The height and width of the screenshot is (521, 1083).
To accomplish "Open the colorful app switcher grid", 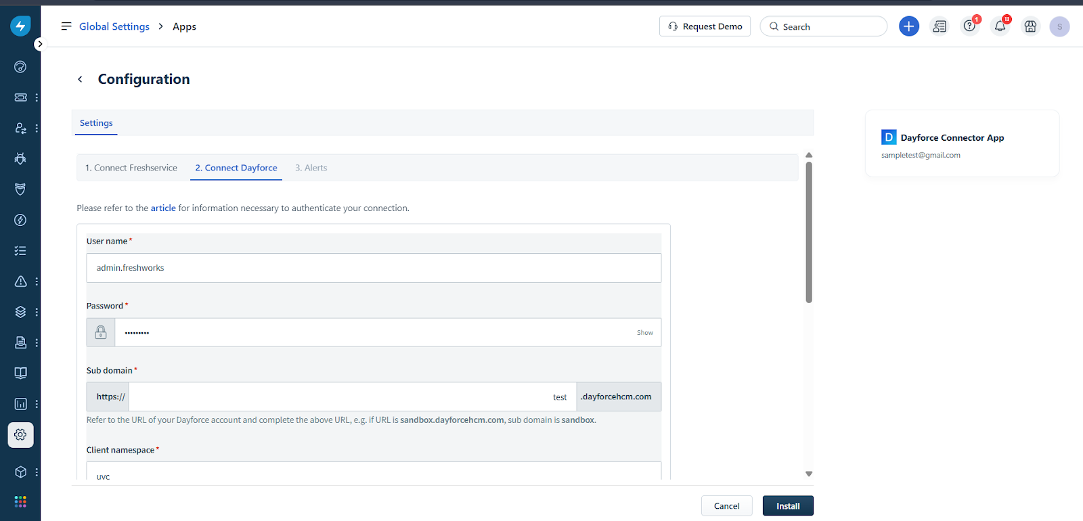I will pos(20,501).
